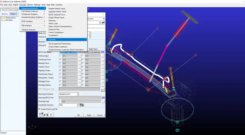
Task: Click the comment tool icon beside the Create Event Log File checkbox
Action: (x=41, y=115)
